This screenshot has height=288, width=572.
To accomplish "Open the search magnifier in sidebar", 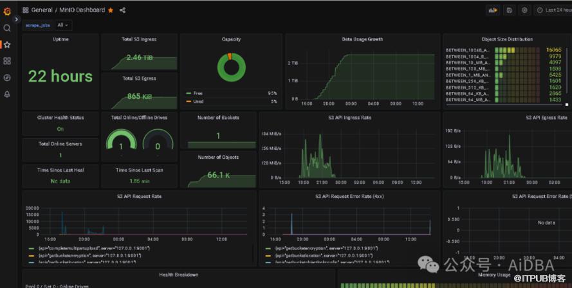I will (7, 28).
